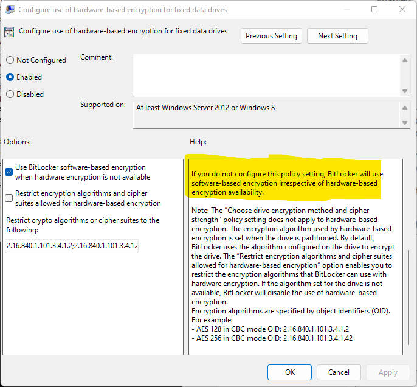The width and height of the screenshot is (417, 387).
Task: Click the Help pane vertical scrollbar
Action: (408, 297)
